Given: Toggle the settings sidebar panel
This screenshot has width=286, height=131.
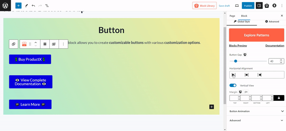Looking at the screenshot, I should (259, 6).
